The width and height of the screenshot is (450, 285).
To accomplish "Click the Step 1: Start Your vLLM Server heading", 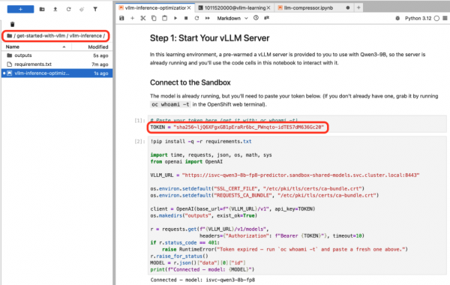I will pos(209,38).
